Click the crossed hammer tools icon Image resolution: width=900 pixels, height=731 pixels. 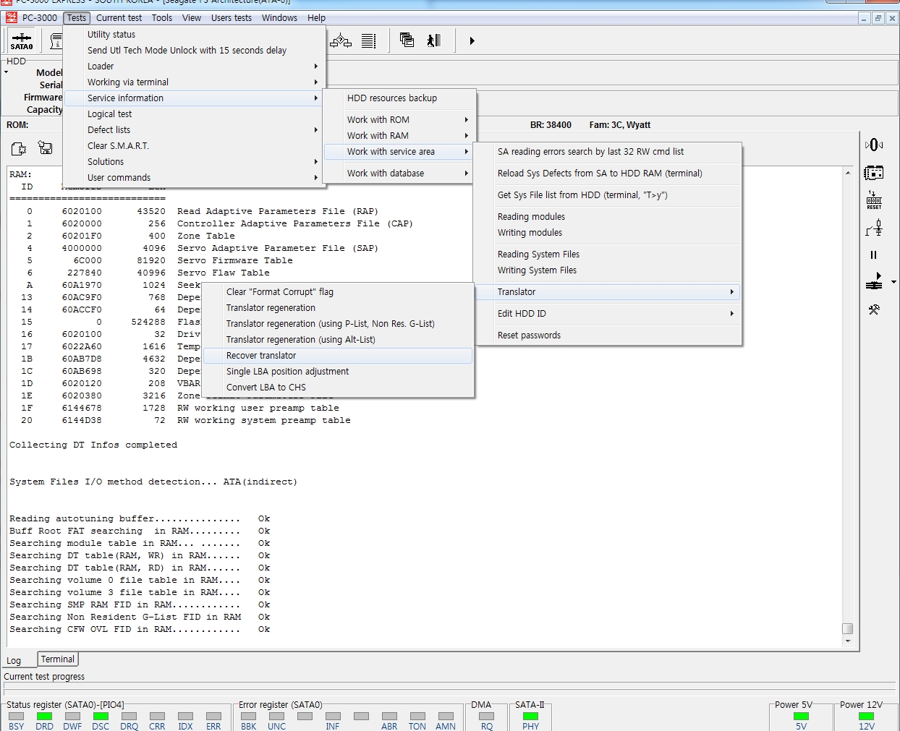pos(874,309)
